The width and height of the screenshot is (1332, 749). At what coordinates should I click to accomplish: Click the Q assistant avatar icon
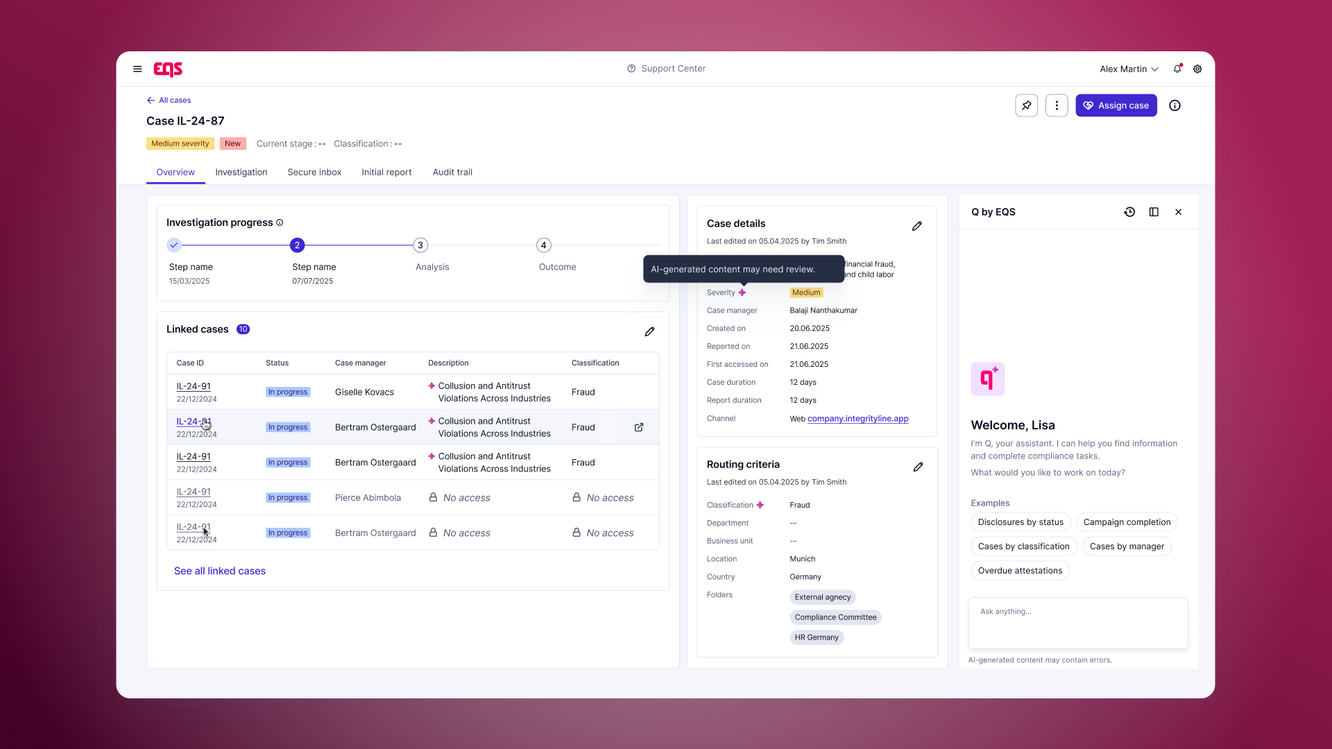(988, 379)
